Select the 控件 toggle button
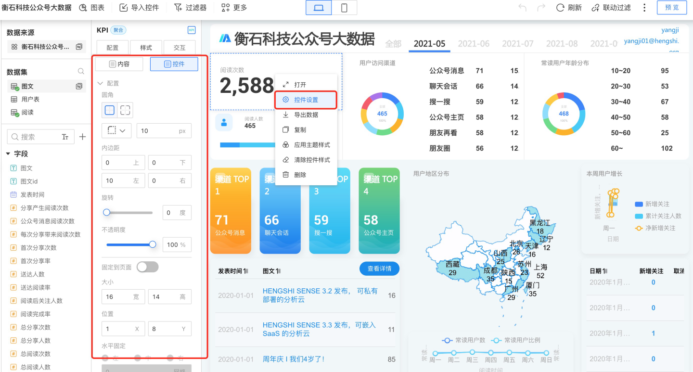Viewport: 693px width, 372px height. click(x=174, y=64)
